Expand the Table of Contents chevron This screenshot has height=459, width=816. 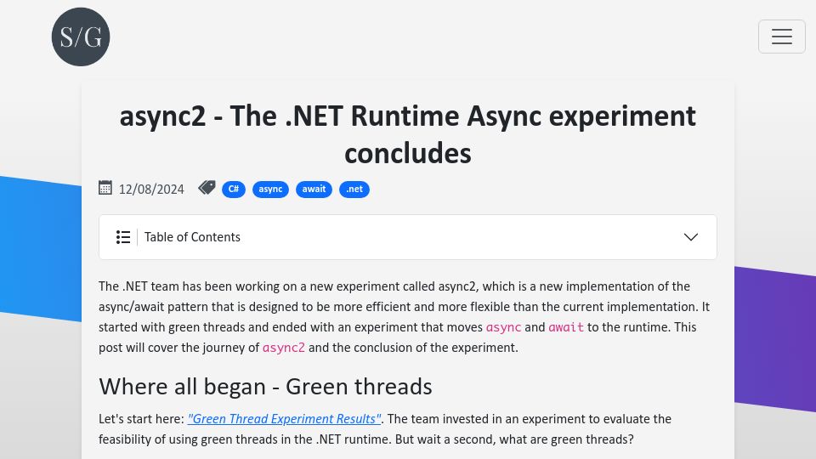[690, 237]
